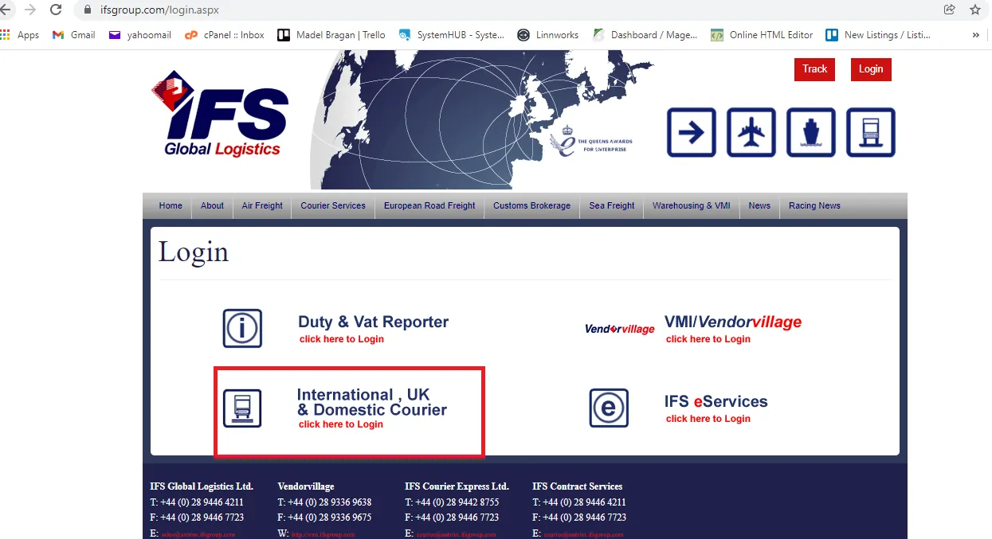Select the 'IFS Contract Services' footer heading

tap(578, 486)
